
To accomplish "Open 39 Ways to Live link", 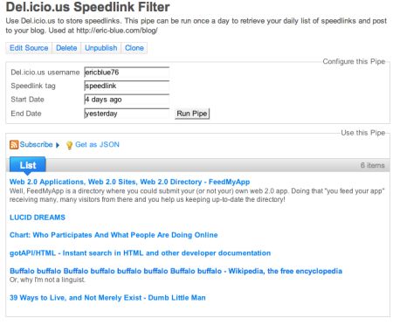I will [x=107, y=298].
